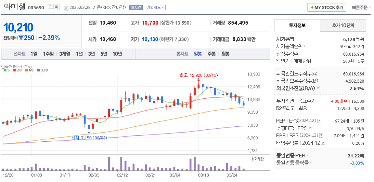Viewport: 374px width, 182px height.
Task: Click the purple 120-day moving average legend
Action: point(42,70)
